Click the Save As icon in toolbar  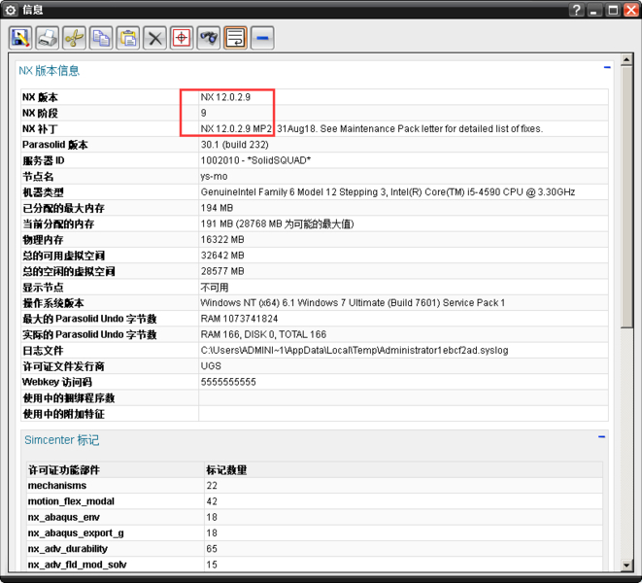(20, 39)
